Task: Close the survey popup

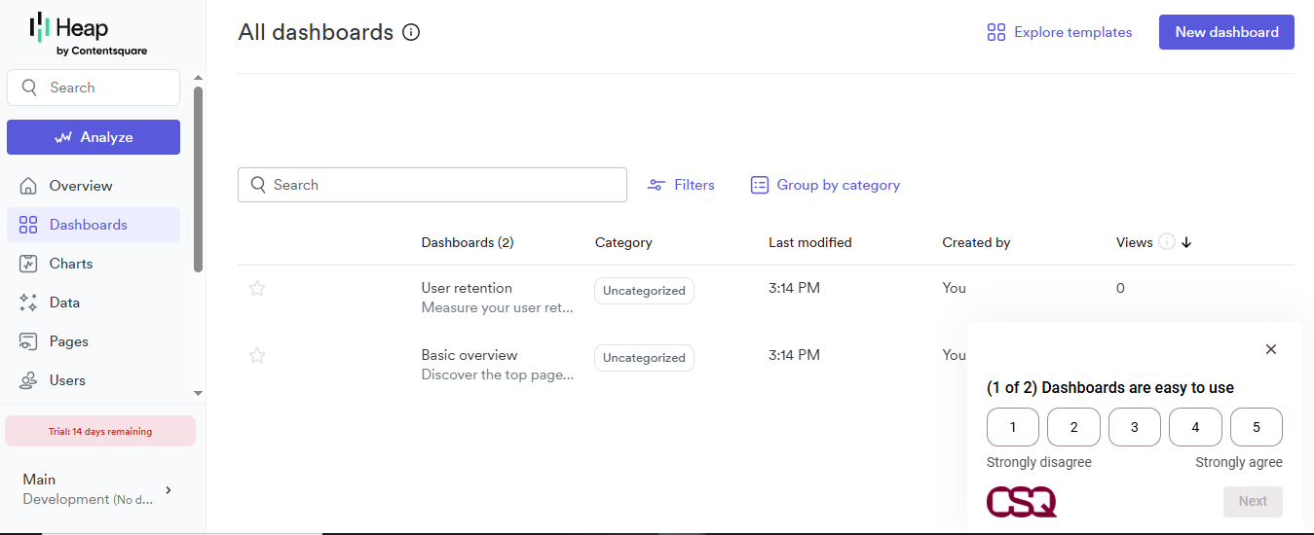Action: 1270,349
